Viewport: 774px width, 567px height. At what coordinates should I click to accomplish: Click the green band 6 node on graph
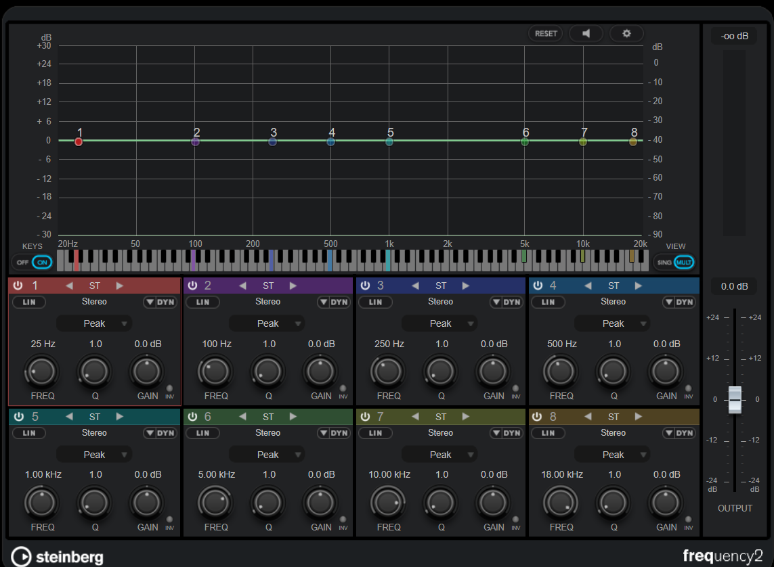[525, 142]
